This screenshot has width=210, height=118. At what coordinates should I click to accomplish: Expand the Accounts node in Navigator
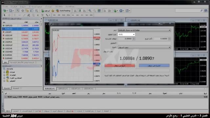pos(4,72)
